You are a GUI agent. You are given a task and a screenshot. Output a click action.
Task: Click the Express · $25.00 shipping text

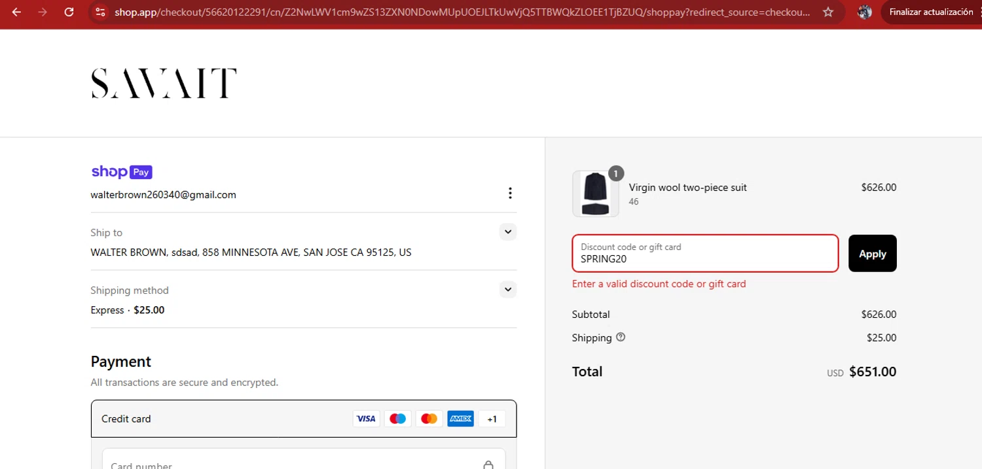128,310
